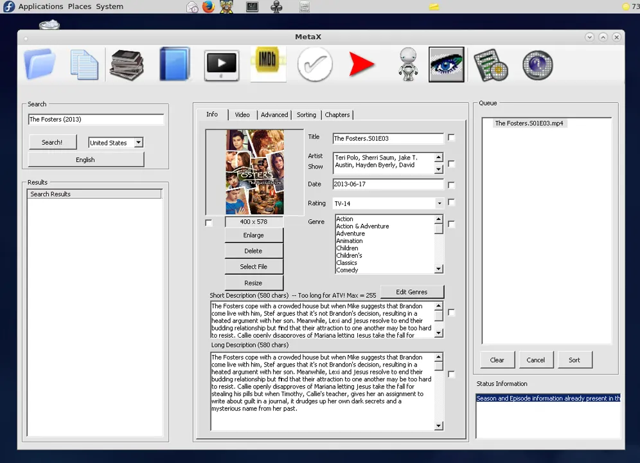
Task: Click the Resize cover button
Action: point(253,283)
